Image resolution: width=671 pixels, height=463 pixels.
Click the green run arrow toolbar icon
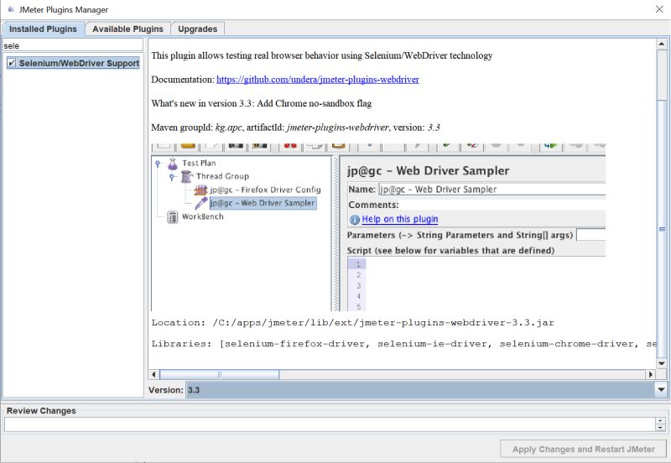click(447, 146)
